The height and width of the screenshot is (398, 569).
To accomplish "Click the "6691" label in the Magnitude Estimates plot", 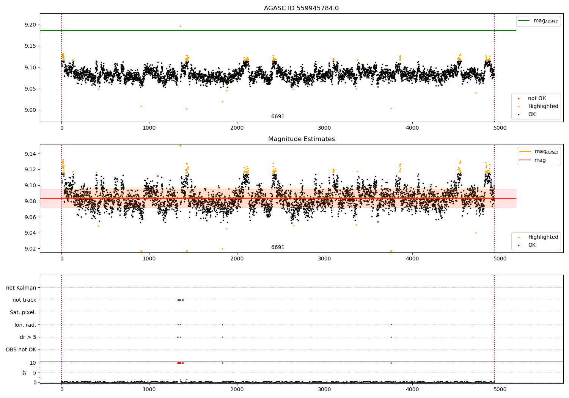I will pyautogui.click(x=278, y=248).
